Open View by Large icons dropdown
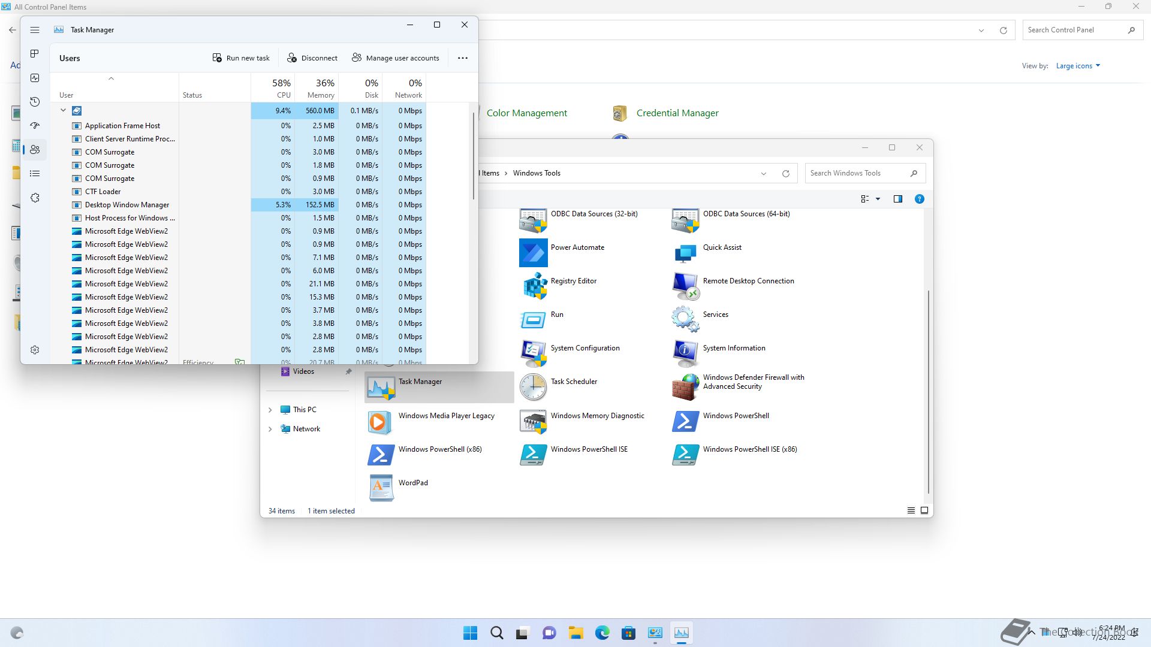1151x647 pixels. tap(1078, 66)
